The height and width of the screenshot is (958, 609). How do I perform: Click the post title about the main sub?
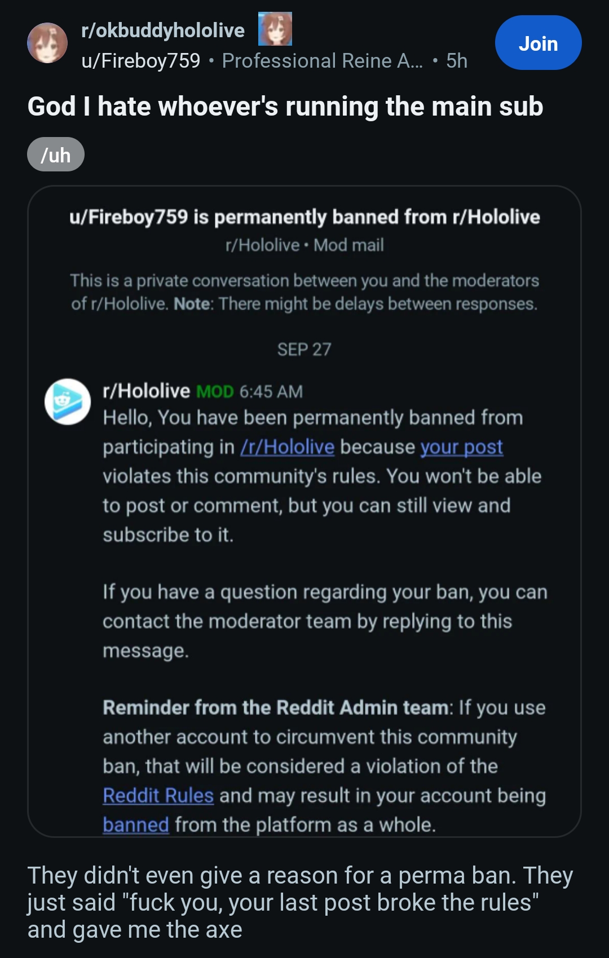tap(285, 107)
